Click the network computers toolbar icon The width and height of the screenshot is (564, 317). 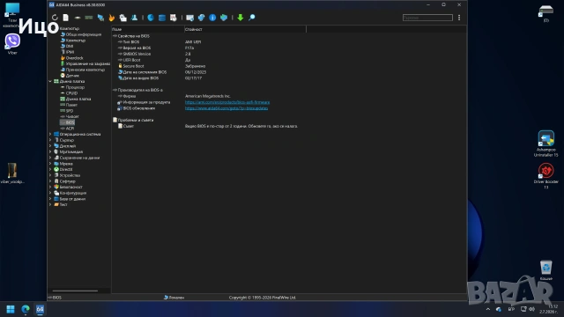[100, 18]
